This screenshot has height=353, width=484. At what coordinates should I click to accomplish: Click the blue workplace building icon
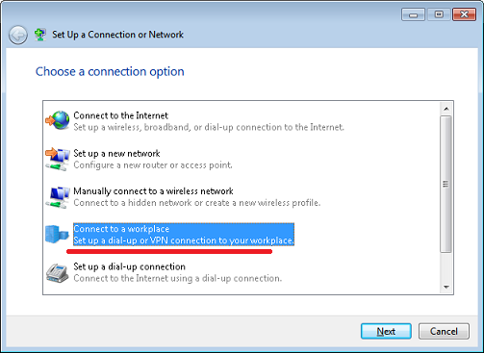[57, 234]
